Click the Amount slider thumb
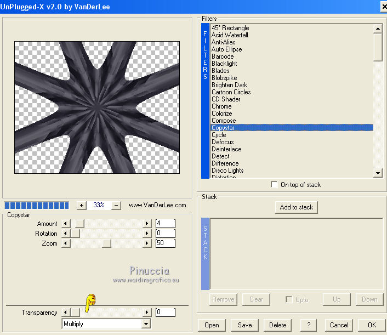 pyautogui.click(x=79, y=224)
